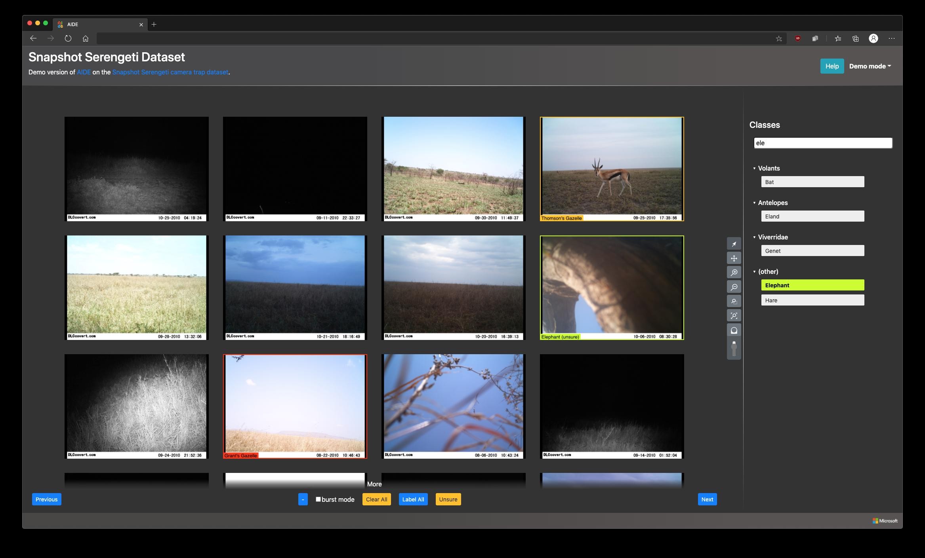
Task: Activate the pan tool
Action: (734, 258)
